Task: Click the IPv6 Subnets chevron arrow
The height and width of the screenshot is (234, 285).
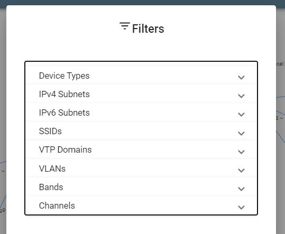Action: [x=241, y=115]
